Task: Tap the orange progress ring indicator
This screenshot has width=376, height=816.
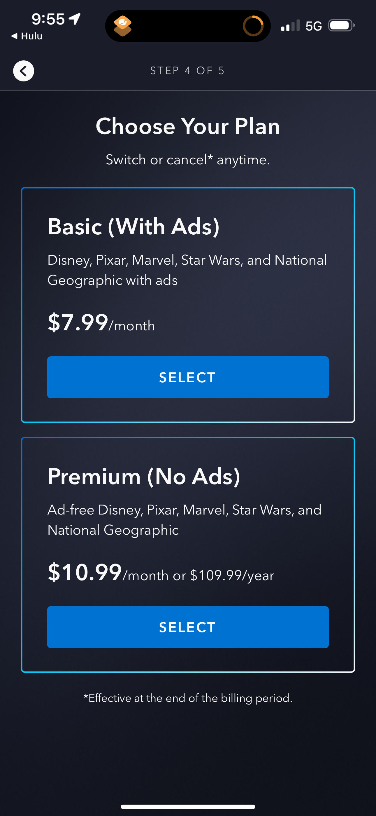Action: click(x=253, y=26)
